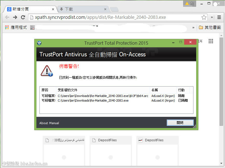Open the Manual link in the dialog

pos(54,123)
